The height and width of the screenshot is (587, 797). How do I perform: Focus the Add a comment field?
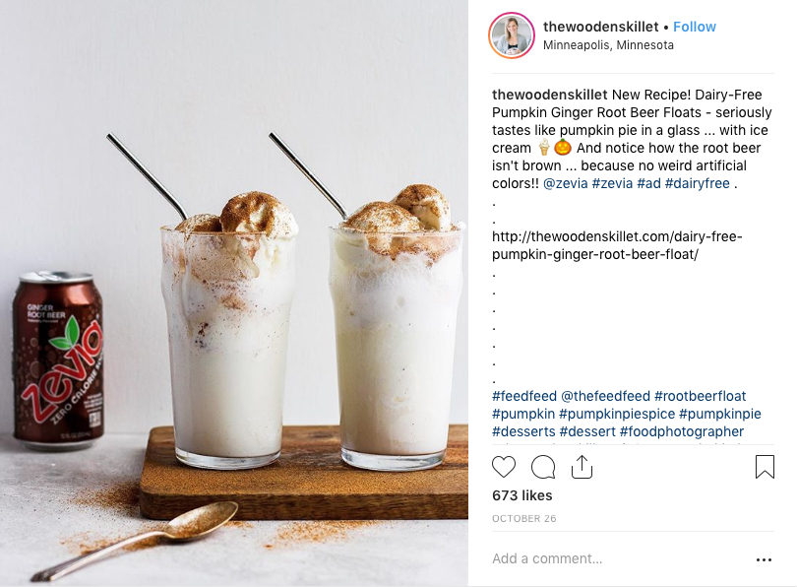(x=620, y=558)
